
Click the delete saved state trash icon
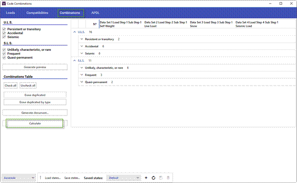tap(168, 178)
